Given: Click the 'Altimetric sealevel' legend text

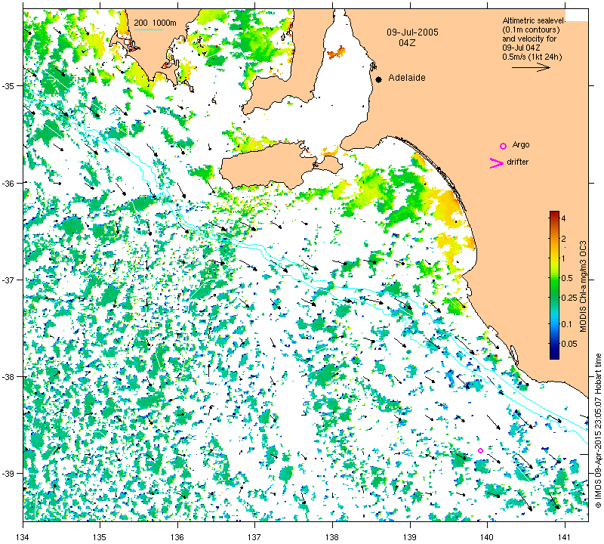Looking at the screenshot, I should pos(534,21).
